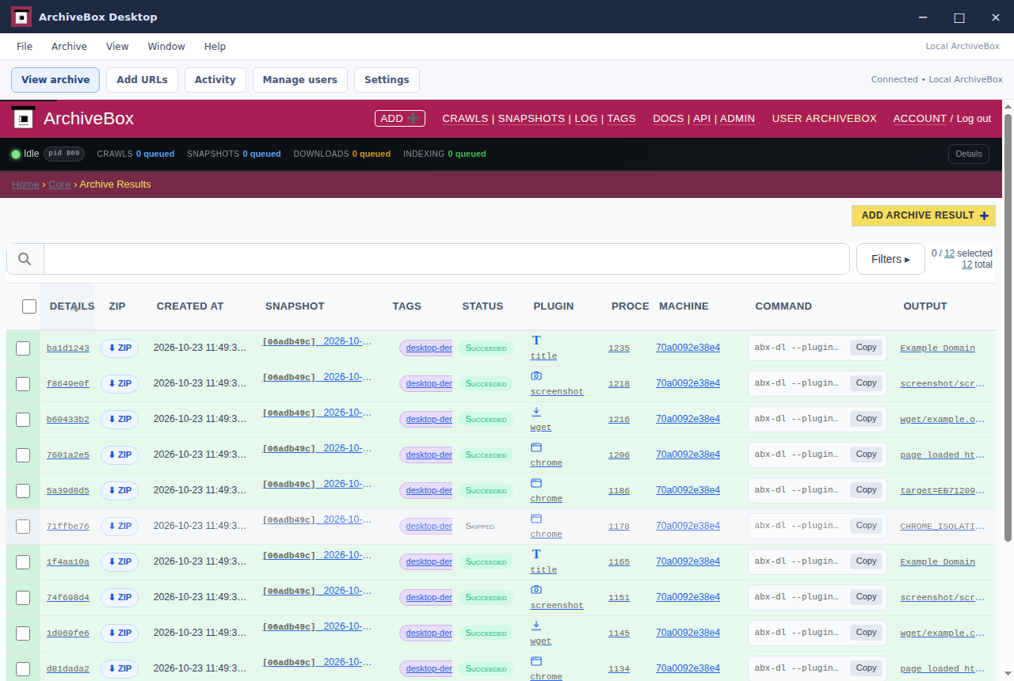Open the Archive menu

coord(69,47)
